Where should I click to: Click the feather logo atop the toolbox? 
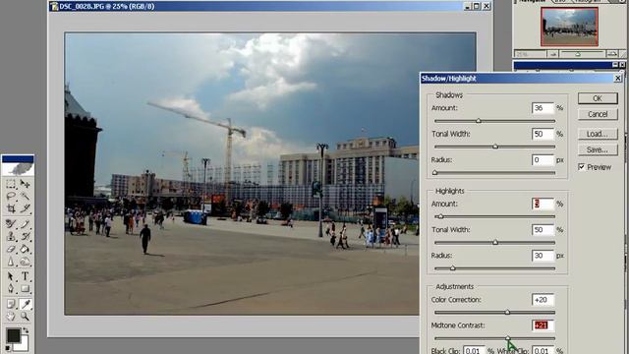coord(18,169)
